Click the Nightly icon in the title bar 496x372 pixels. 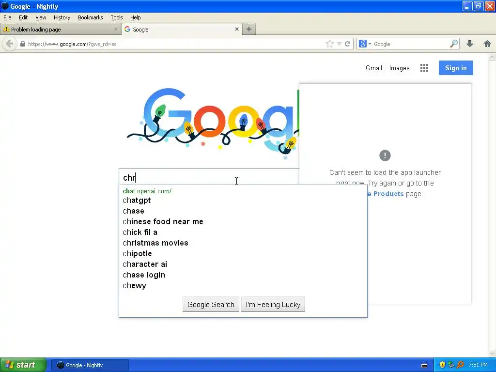[5, 6]
